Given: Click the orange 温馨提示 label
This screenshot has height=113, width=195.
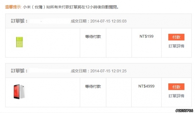Looking at the screenshot, I should pos(13,7).
